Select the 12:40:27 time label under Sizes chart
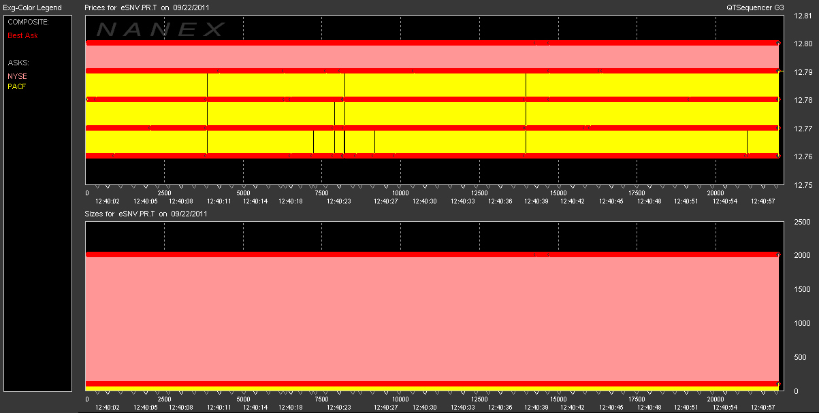Screen dimensions: 819x413 click(386, 407)
